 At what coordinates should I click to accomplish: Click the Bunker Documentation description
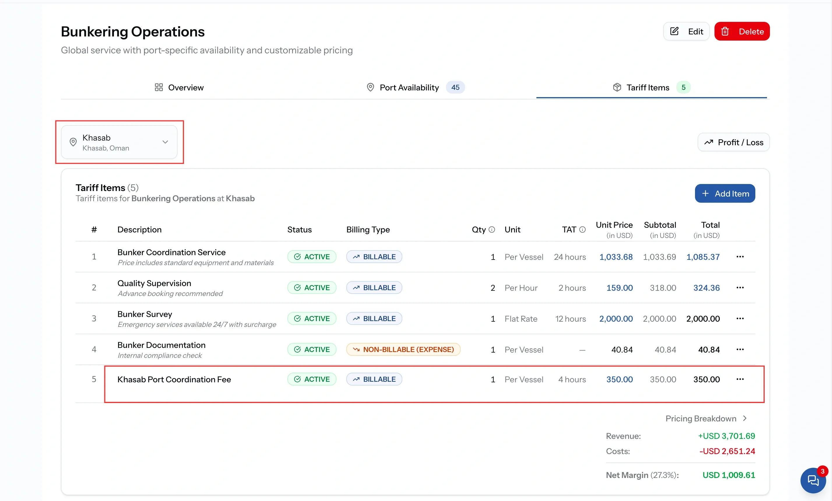161,345
